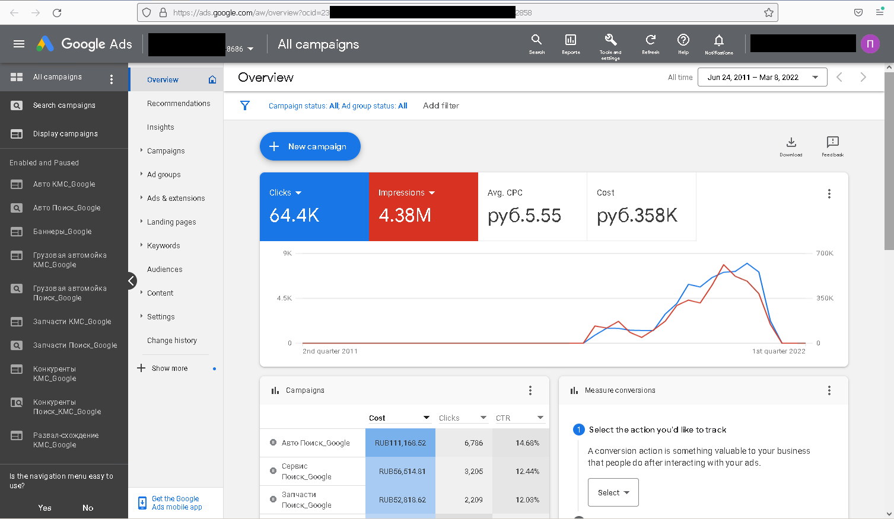Select the Авто КМС_Google campaign
The image size is (894, 519).
[x=64, y=184]
